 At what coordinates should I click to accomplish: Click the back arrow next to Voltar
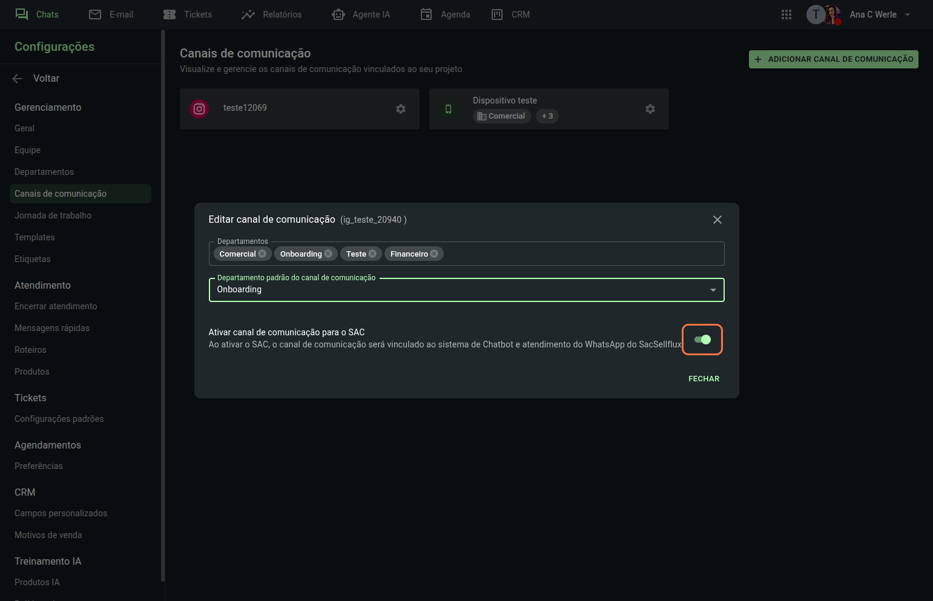(18, 79)
